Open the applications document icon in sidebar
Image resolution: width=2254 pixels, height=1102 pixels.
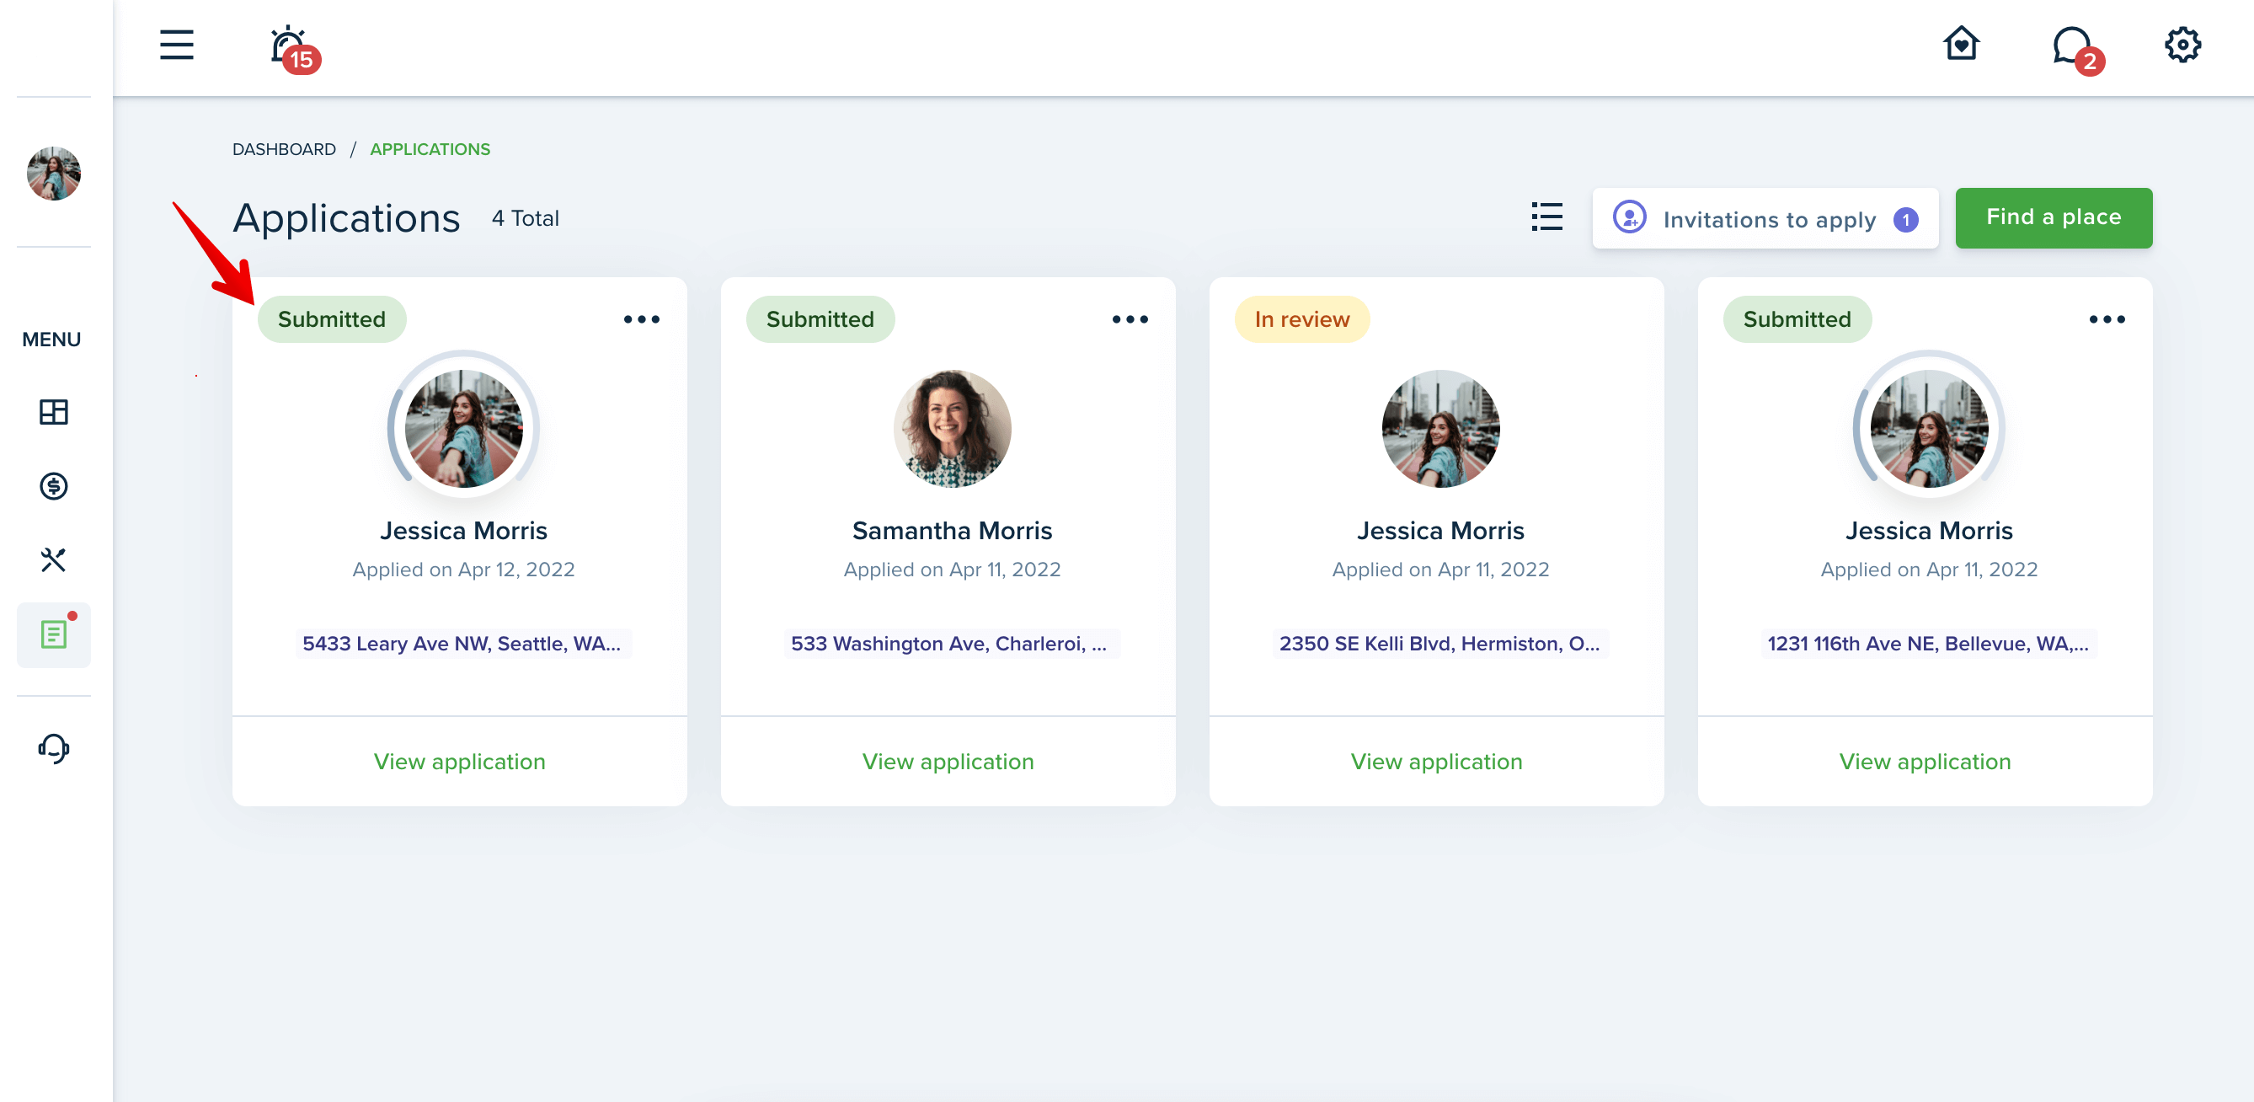click(x=53, y=634)
